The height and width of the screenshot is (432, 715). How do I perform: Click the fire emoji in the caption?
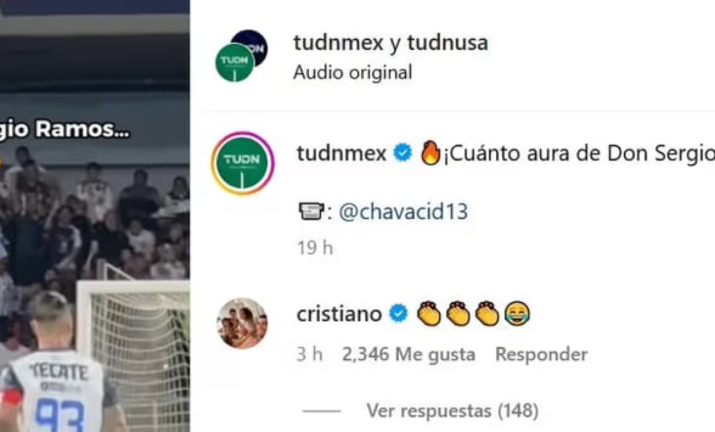pyautogui.click(x=430, y=152)
